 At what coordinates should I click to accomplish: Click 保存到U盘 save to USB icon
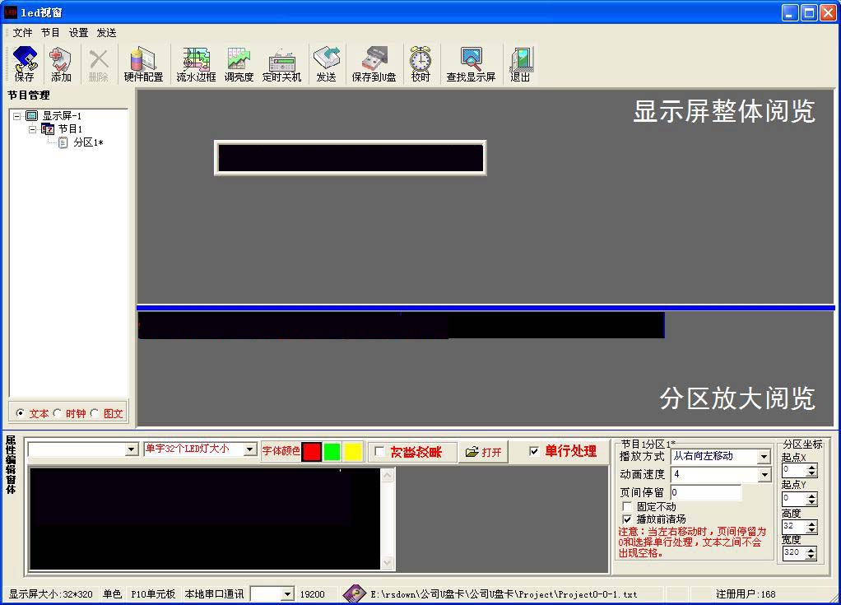(374, 64)
